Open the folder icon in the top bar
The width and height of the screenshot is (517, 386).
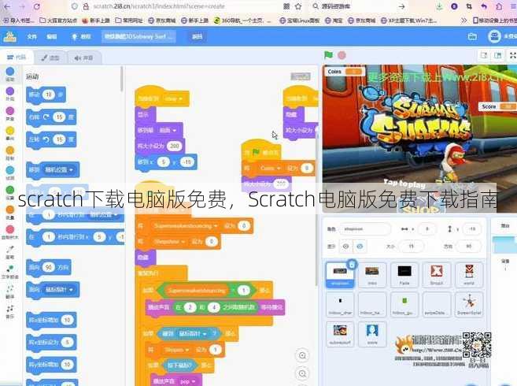[472, 36]
